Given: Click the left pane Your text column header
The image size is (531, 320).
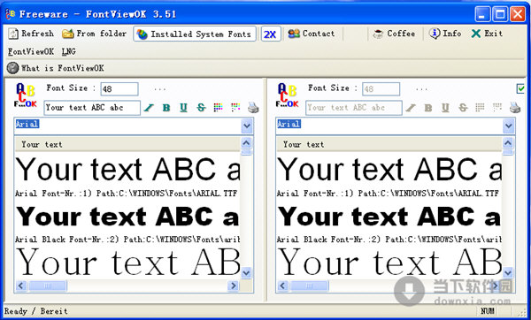Looking at the screenshot, I should (x=127, y=144).
